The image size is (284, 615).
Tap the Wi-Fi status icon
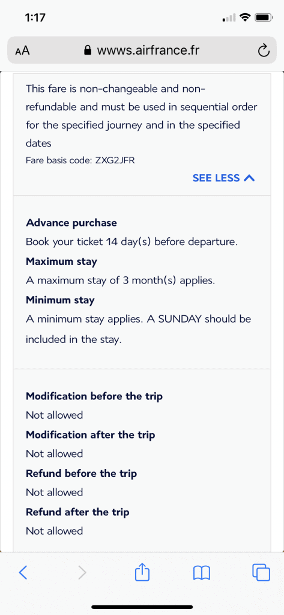click(x=246, y=17)
